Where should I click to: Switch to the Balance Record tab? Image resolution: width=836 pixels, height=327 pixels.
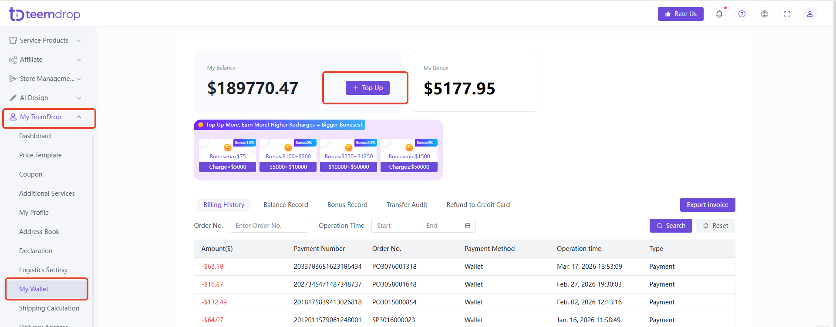pyautogui.click(x=286, y=205)
